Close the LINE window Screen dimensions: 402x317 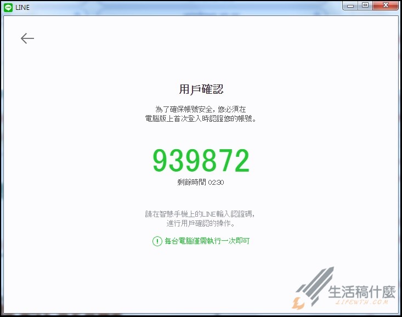pyautogui.click(x=384, y=6)
